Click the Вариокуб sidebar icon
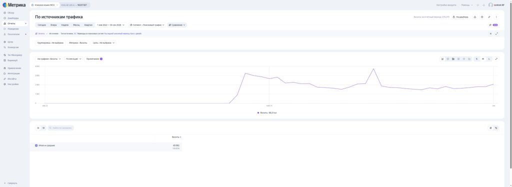The image size is (512, 187). click(x=5, y=60)
